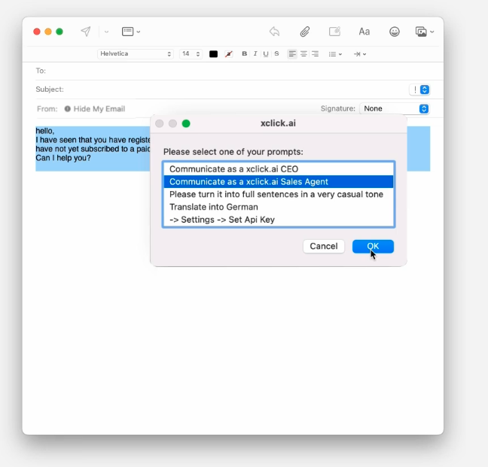Open the Helvetica font family dropdown
The width and height of the screenshot is (488, 467).
[136, 53]
